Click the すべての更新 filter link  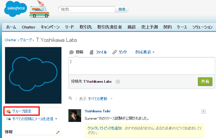click(98, 99)
